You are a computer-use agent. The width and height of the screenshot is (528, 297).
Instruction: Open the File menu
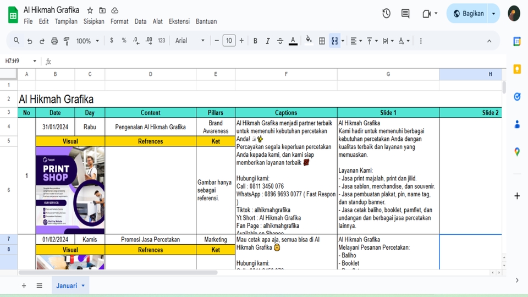click(28, 21)
